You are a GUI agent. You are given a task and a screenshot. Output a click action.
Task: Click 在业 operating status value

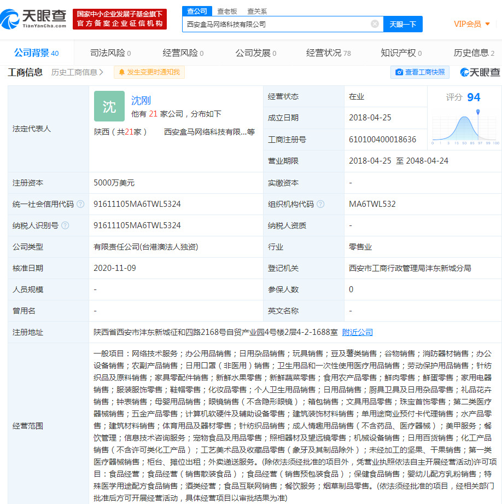click(357, 97)
